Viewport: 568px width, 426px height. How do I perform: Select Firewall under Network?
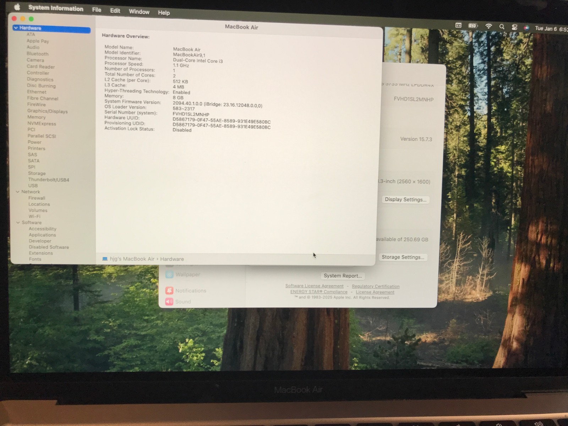[x=37, y=198]
